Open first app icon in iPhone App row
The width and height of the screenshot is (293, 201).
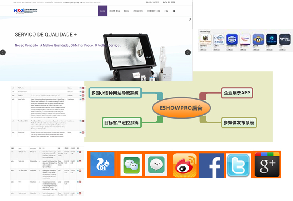[206, 40]
